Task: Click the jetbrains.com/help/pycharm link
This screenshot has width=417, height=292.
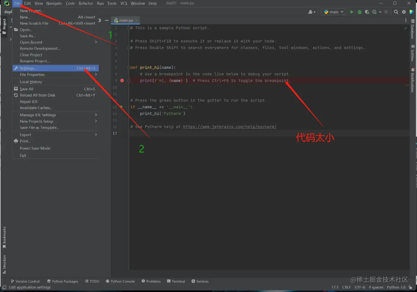Action: click(230, 127)
